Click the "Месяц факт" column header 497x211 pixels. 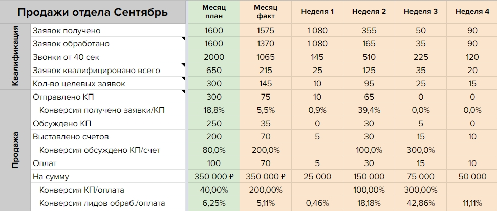coord(266,12)
